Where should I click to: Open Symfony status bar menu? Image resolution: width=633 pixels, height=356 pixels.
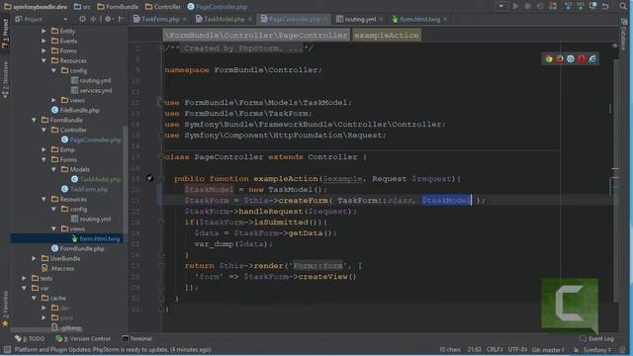pos(597,349)
